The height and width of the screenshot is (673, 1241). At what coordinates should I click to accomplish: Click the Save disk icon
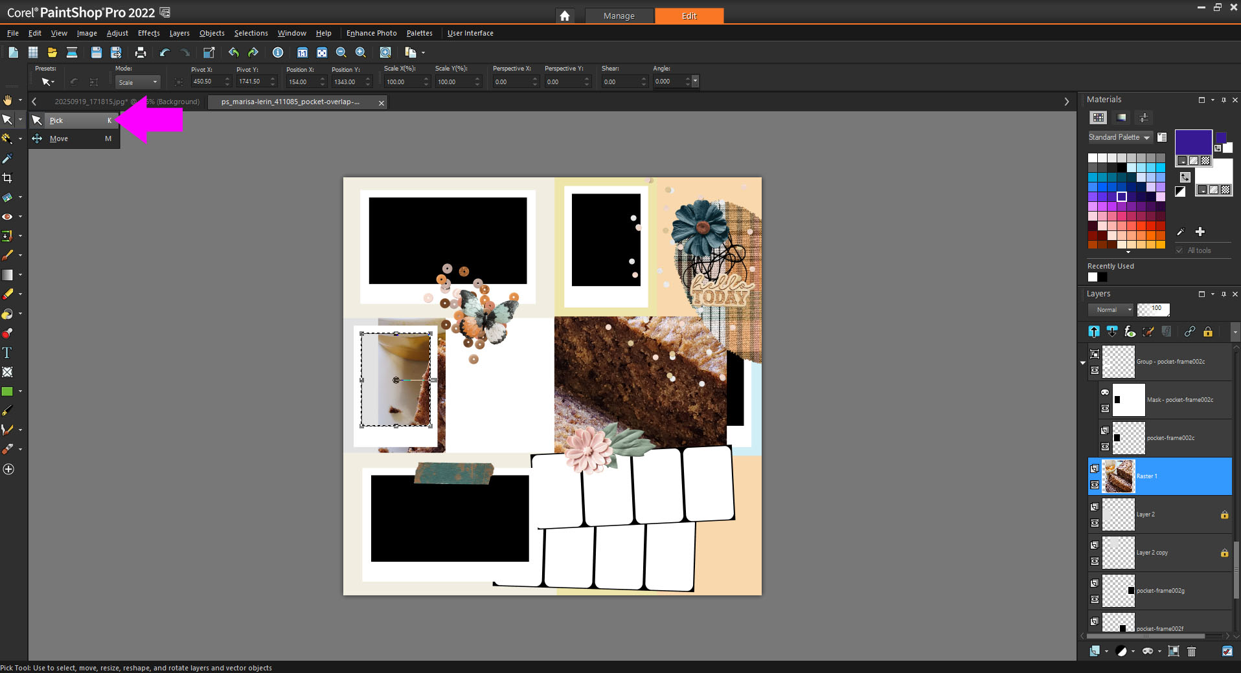[x=96, y=53]
